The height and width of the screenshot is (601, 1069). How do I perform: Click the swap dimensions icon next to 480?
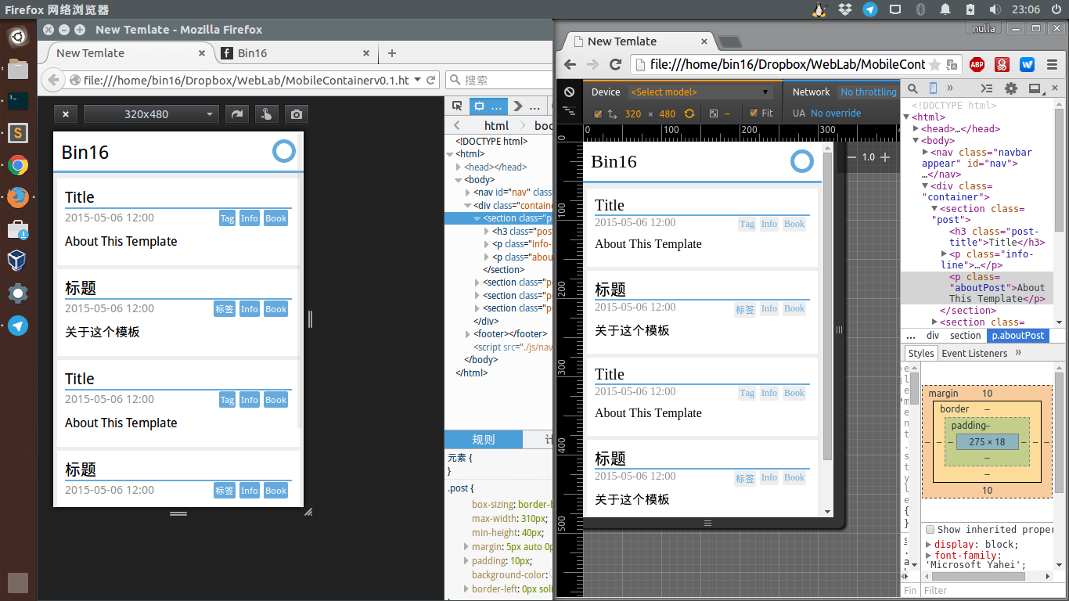click(x=689, y=113)
